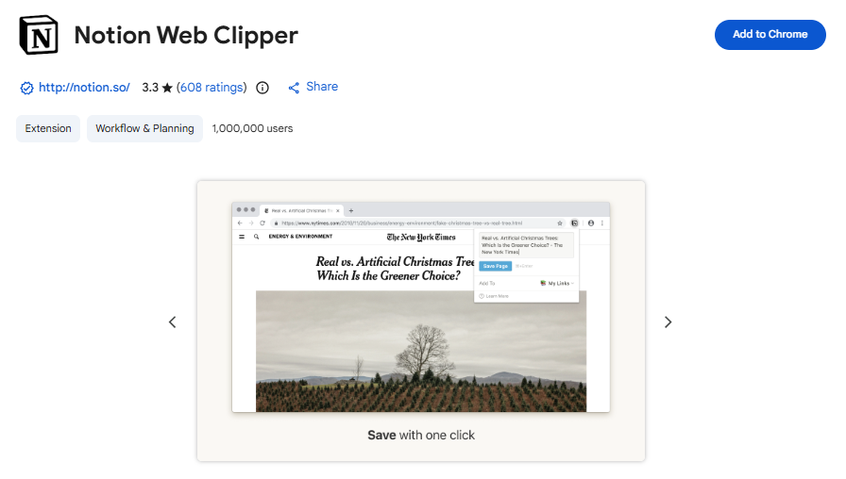This screenshot has width=846, height=479.
Task: Click the Save Page button in preview
Action: pos(496,266)
